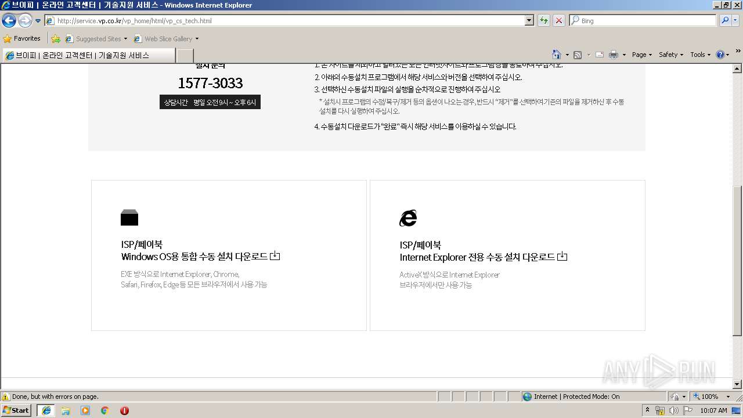
Task: Click the Add to Favorites Bar icon
Action: (56, 38)
